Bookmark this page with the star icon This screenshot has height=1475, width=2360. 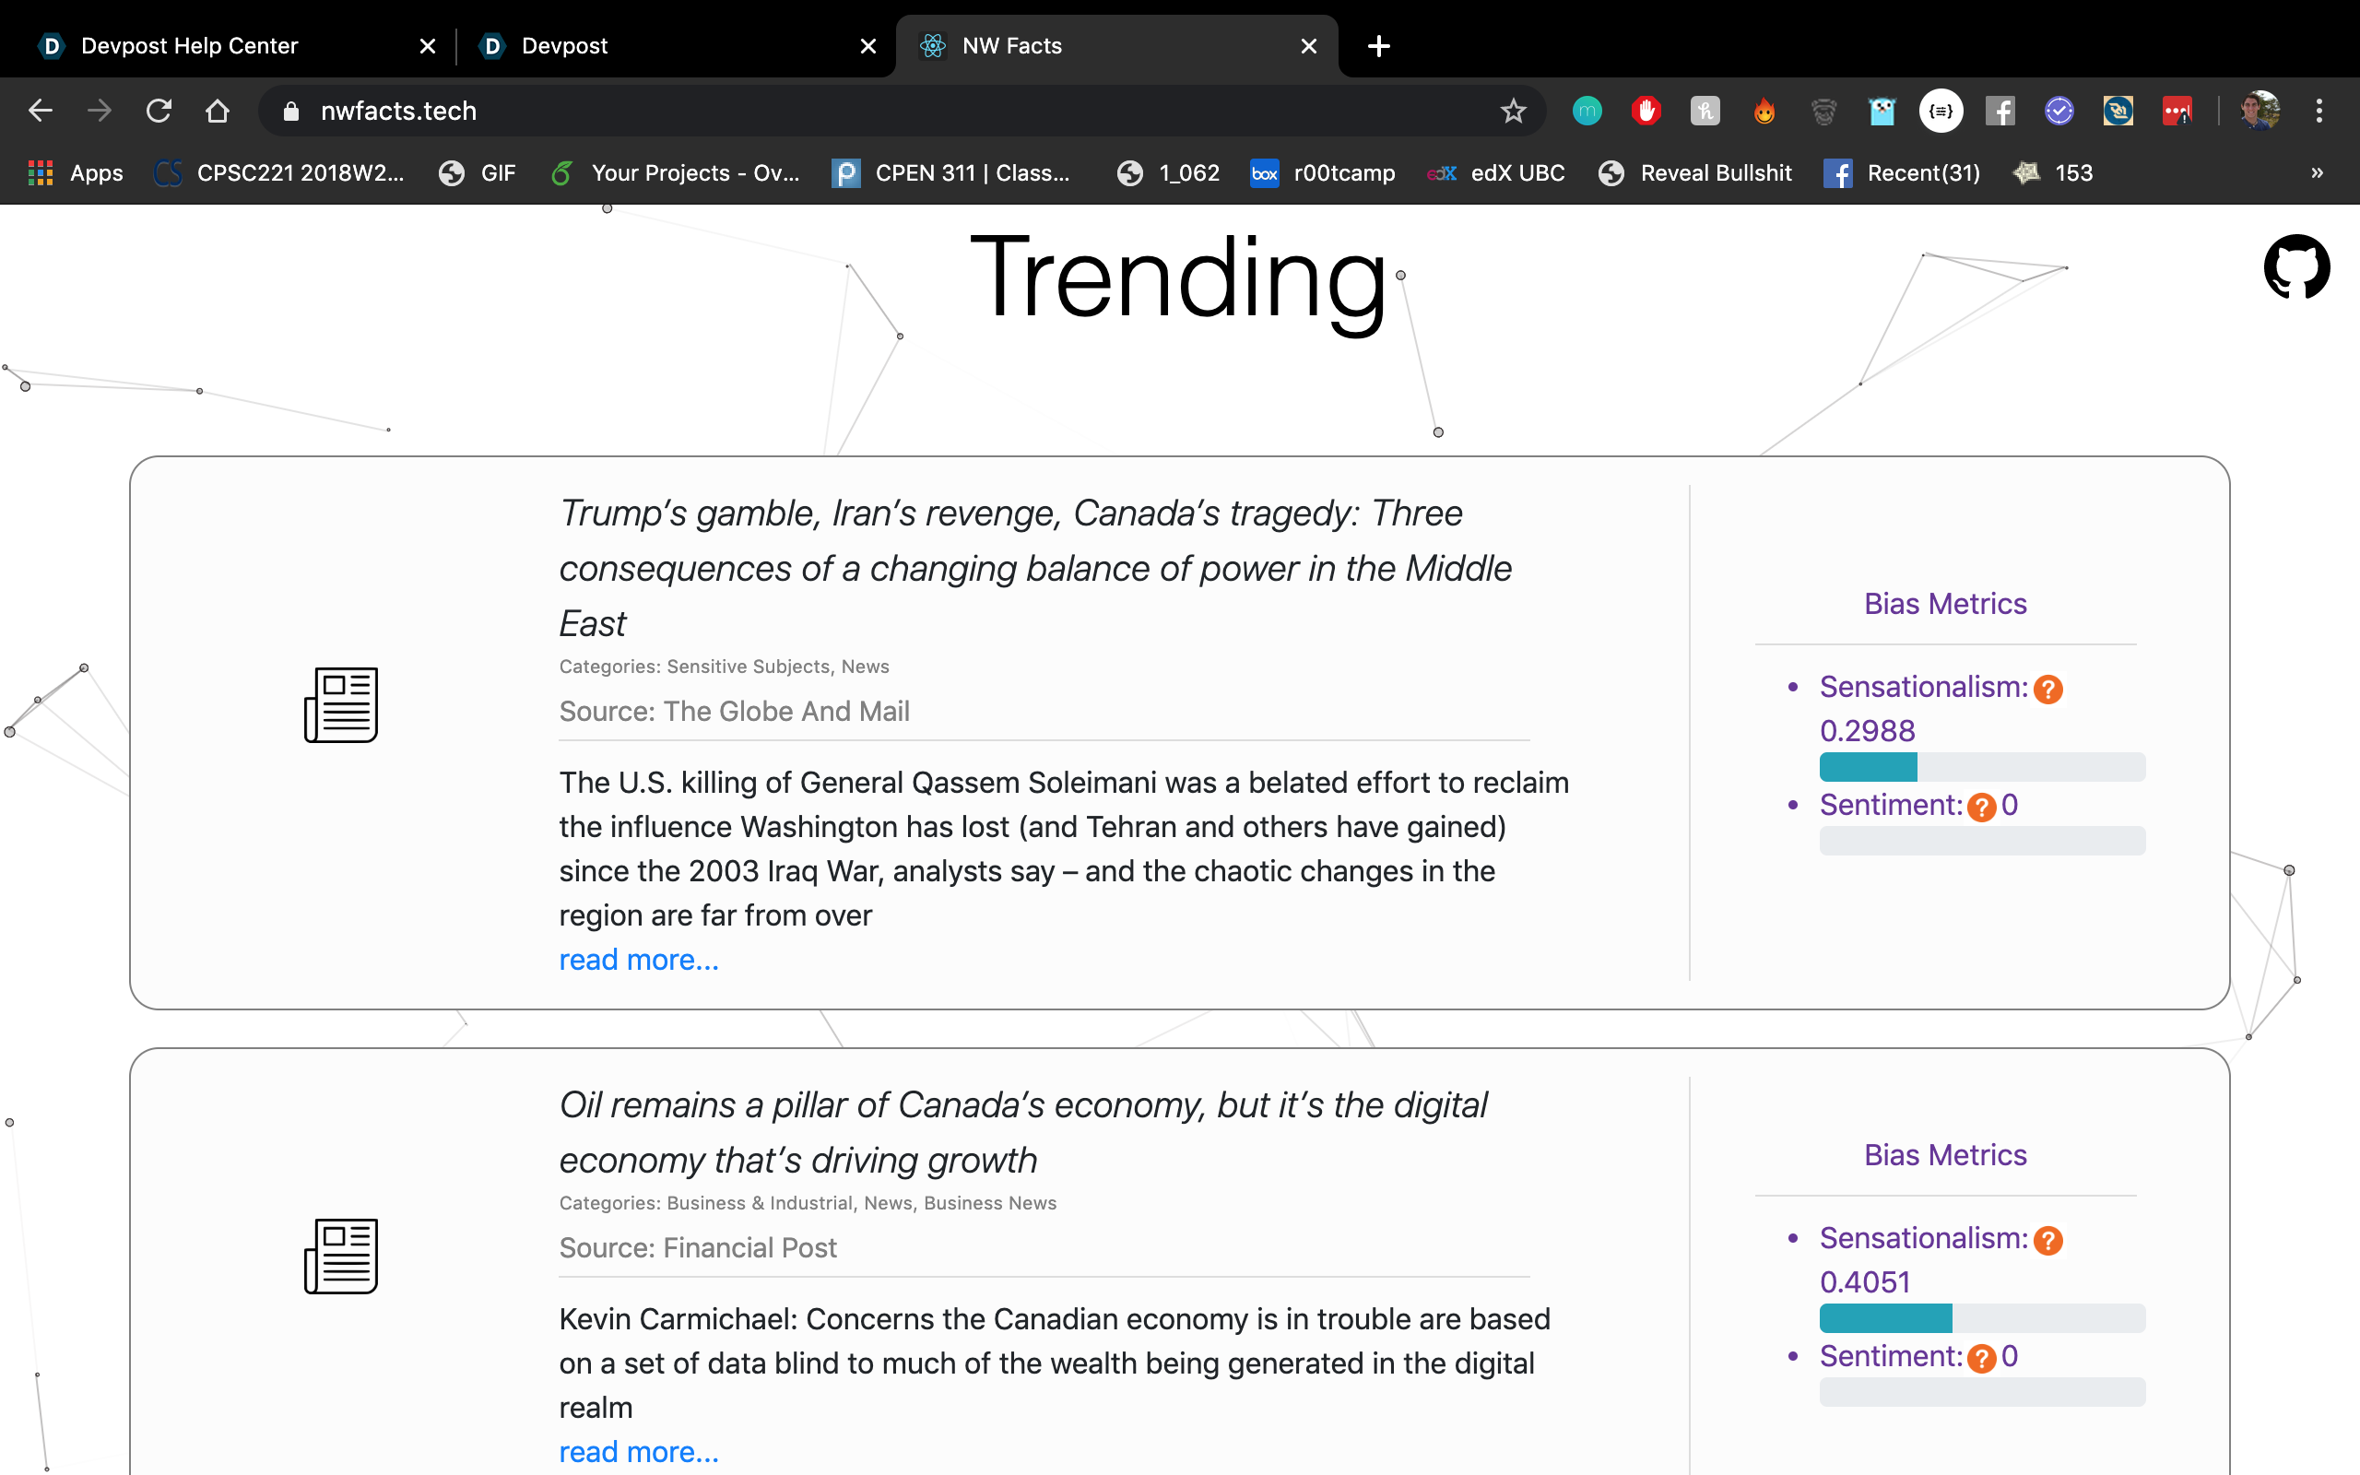pos(1513,112)
